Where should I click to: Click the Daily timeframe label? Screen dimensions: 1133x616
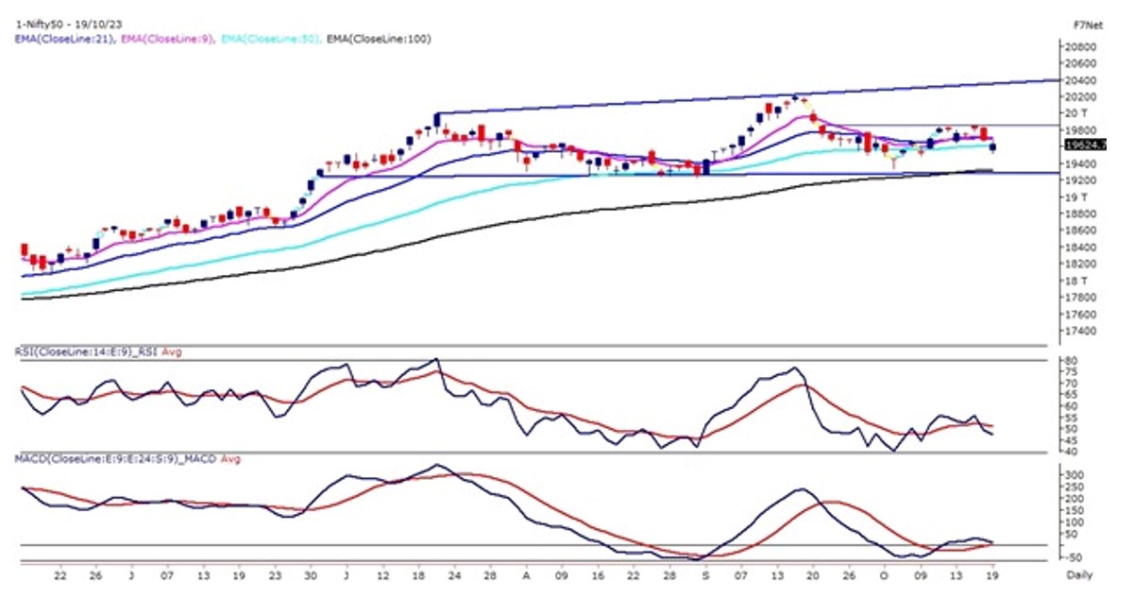click(1080, 575)
